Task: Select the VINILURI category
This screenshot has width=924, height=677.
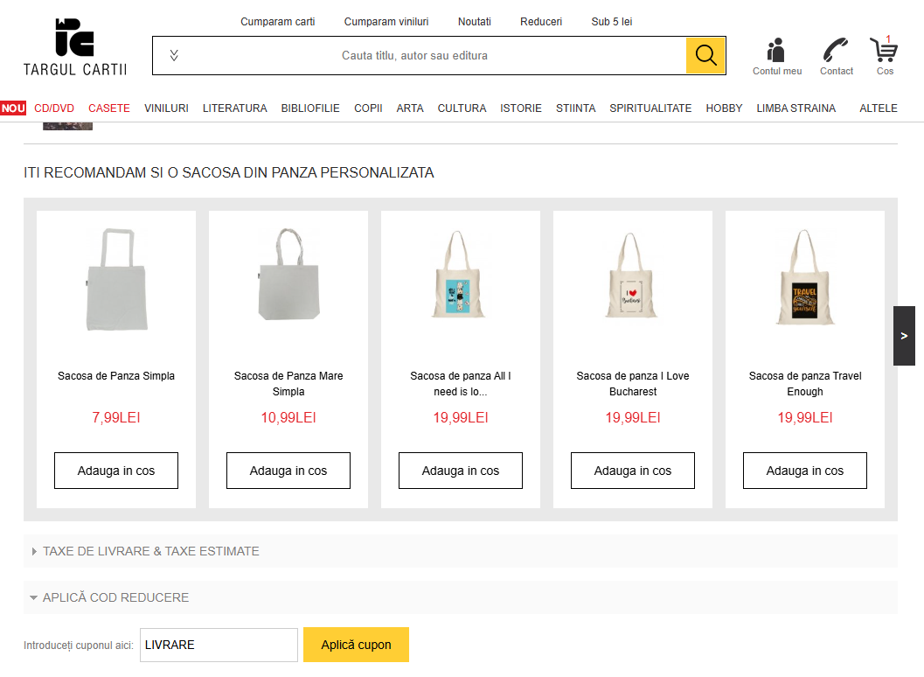Action: (166, 108)
